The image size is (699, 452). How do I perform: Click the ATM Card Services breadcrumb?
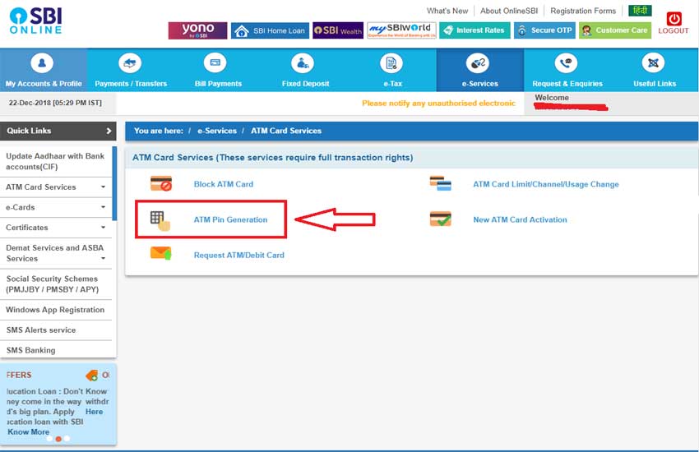[286, 131]
